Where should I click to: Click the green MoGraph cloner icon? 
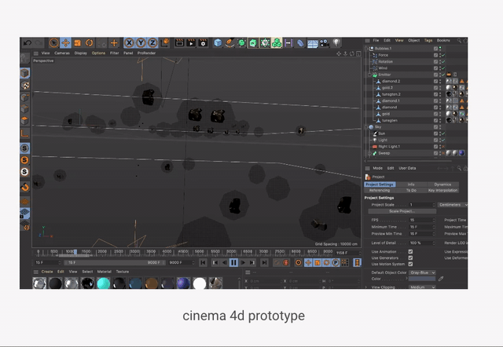pos(277,42)
